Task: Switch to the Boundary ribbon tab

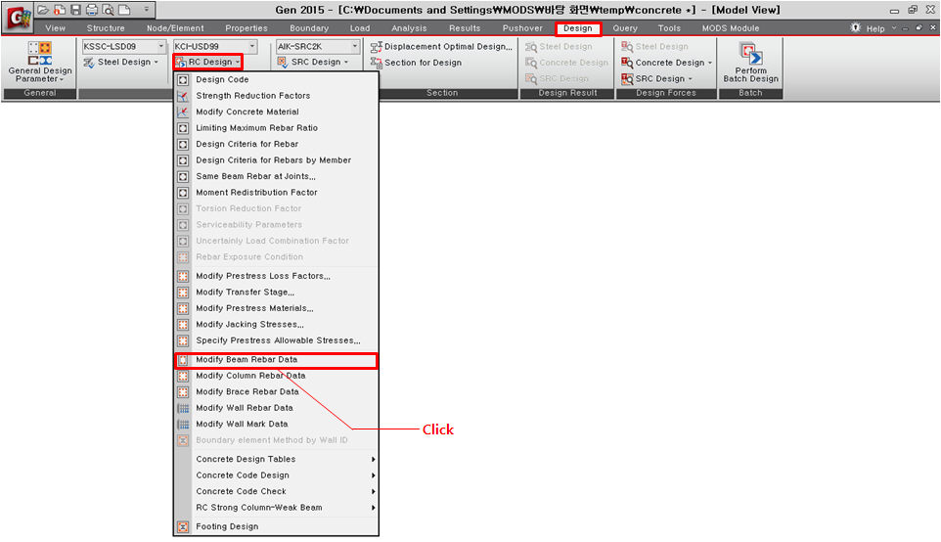Action: click(309, 28)
